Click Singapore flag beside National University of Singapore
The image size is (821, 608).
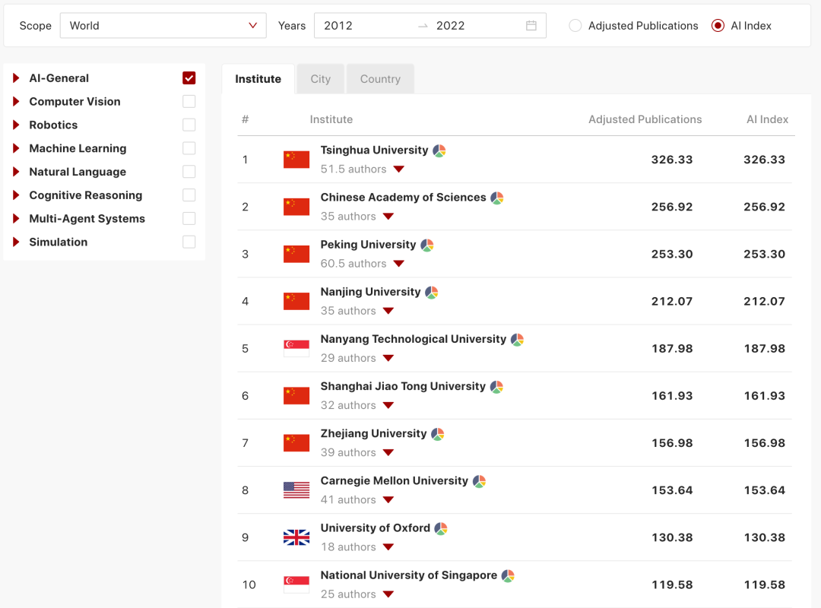pyautogui.click(x=296, y=584)
